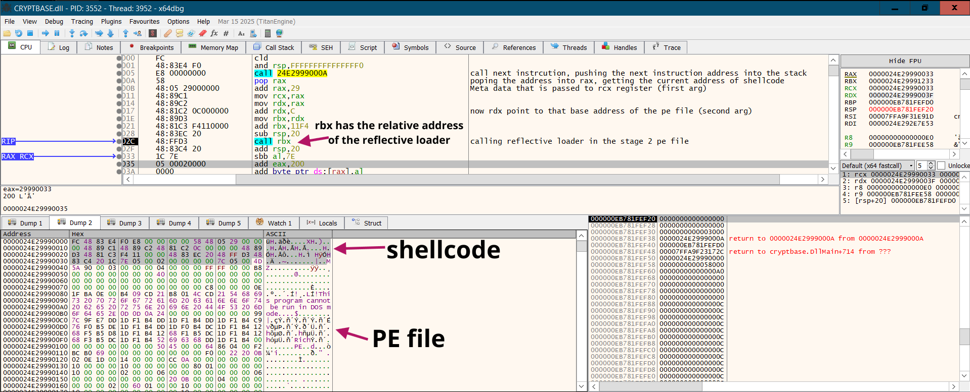
Task: Run the program with the arrow icon
Action: [x=46, y=33]
